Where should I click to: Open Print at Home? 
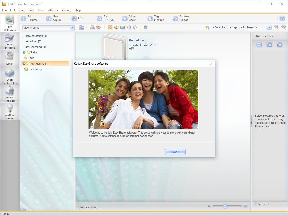coord(10,41)
